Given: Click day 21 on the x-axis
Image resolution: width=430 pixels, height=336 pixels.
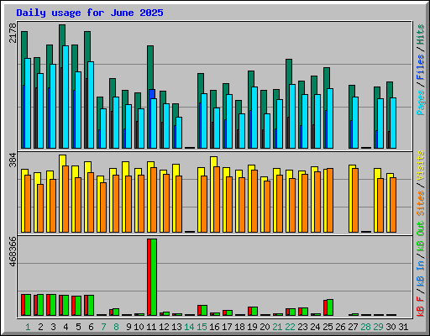Looking at the screenshot, I should pyautogui.click(x=277, y=327).
